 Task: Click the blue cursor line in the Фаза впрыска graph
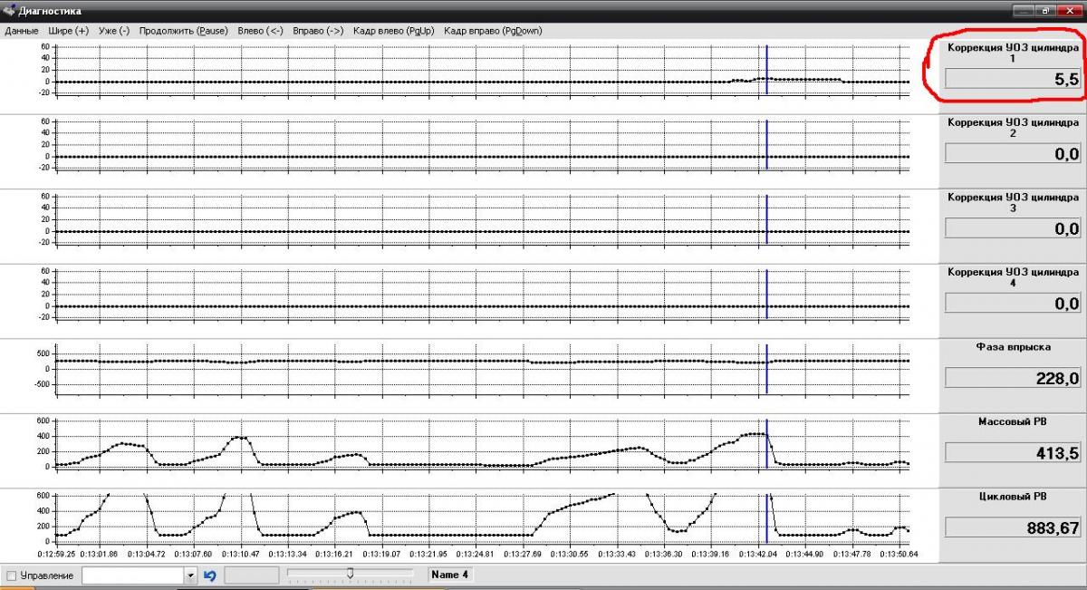coord(766,369)
